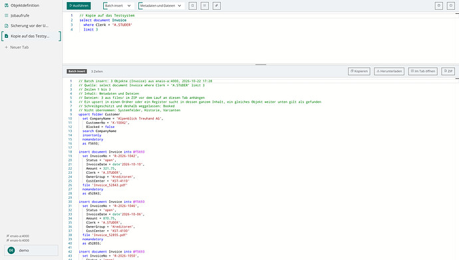This screenshot has width=459, height=260.
Task: Download the result with Herunterladen
Action: (389, 71)
